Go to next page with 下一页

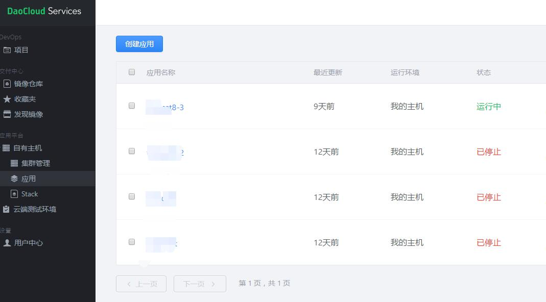[x=200, y=284]
